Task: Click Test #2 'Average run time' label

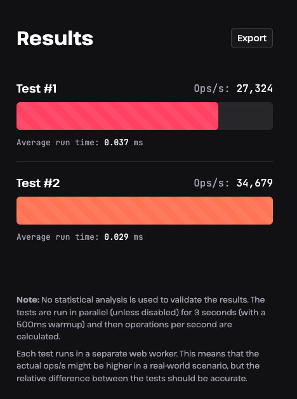Action: pyautogui.click(x=58, y=237)
